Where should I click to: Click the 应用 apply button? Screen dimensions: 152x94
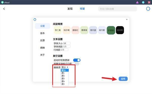point(123,79)
